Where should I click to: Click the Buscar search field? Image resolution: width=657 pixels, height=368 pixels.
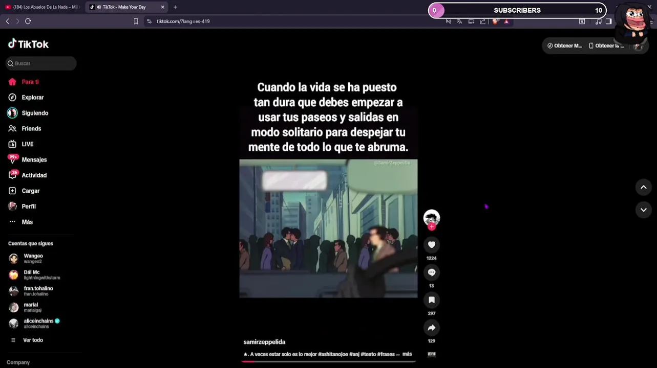point(41,63)
